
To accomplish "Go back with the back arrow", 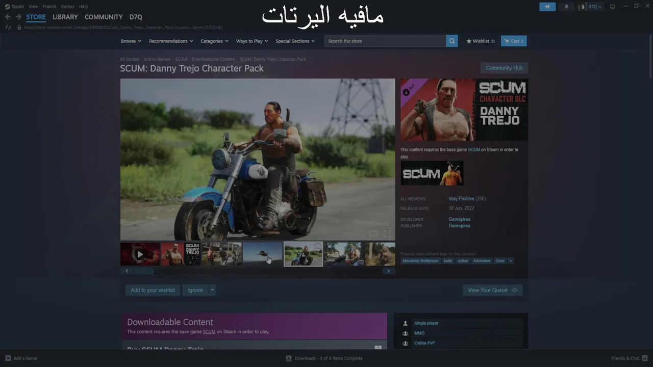I will click(8, 17).
